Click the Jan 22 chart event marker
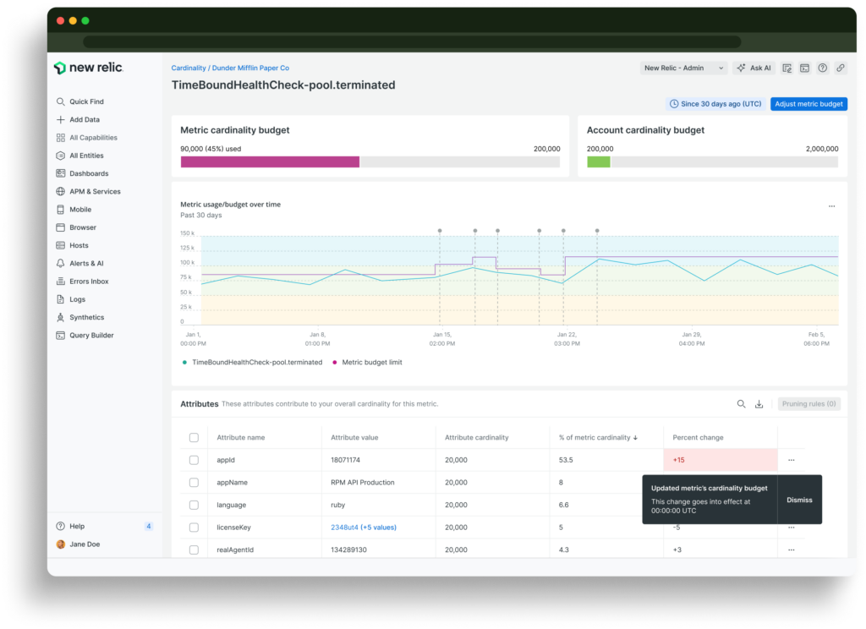 click(563, 231)
